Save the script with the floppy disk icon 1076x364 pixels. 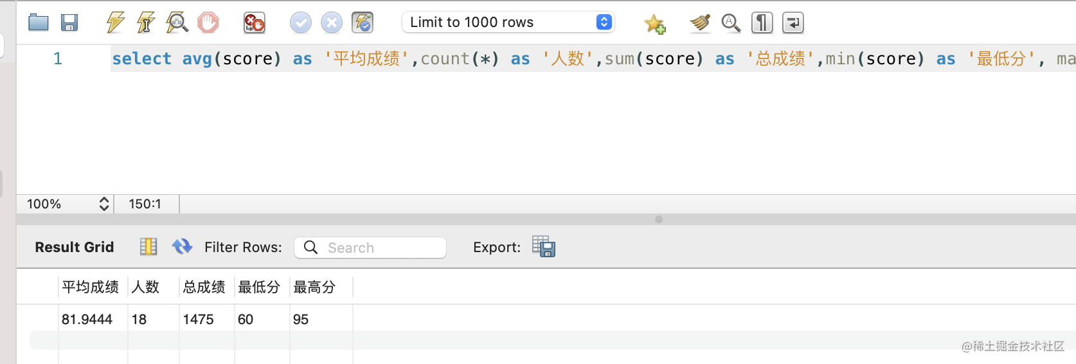[x=69, y=23]
